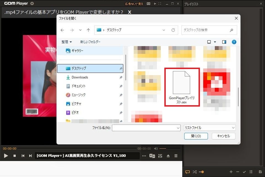Open the リストファイル file type dropdown
This screenshot has width=265, height=177.
tap(210, 128)
